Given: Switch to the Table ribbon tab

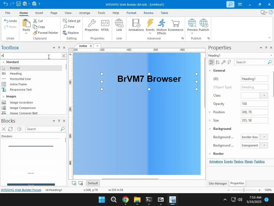Looking at the screenshot, I should (x=164, y=13).
